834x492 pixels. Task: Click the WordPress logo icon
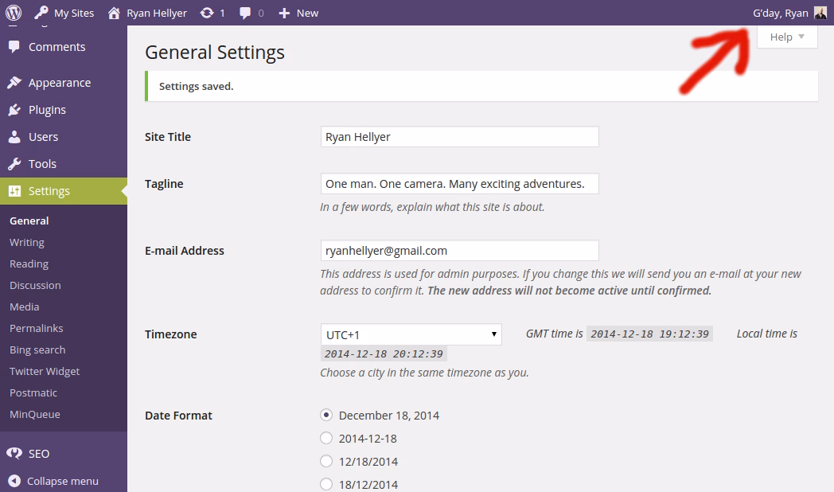[x=13, y=13]
